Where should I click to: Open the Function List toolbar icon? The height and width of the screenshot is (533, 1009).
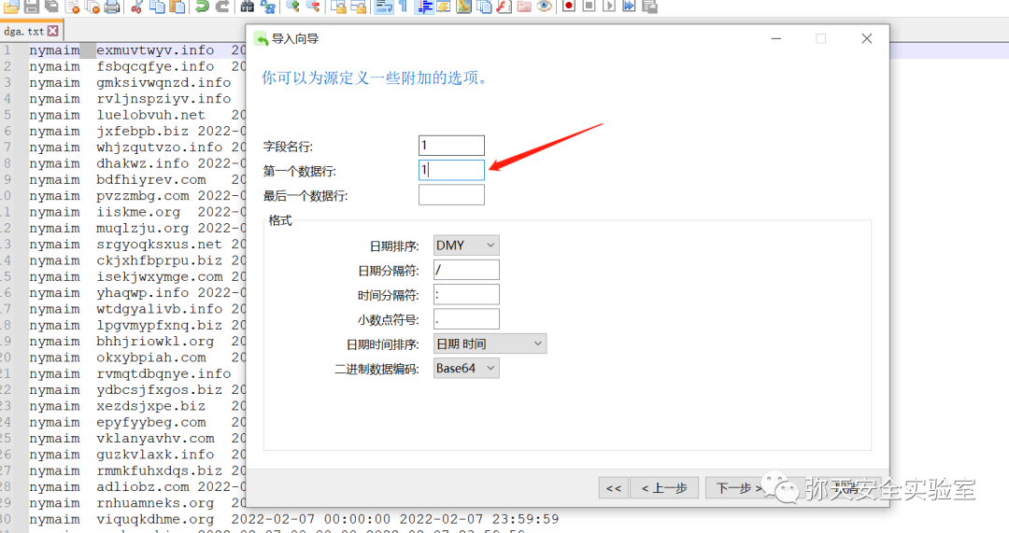[x=504, y=7]
